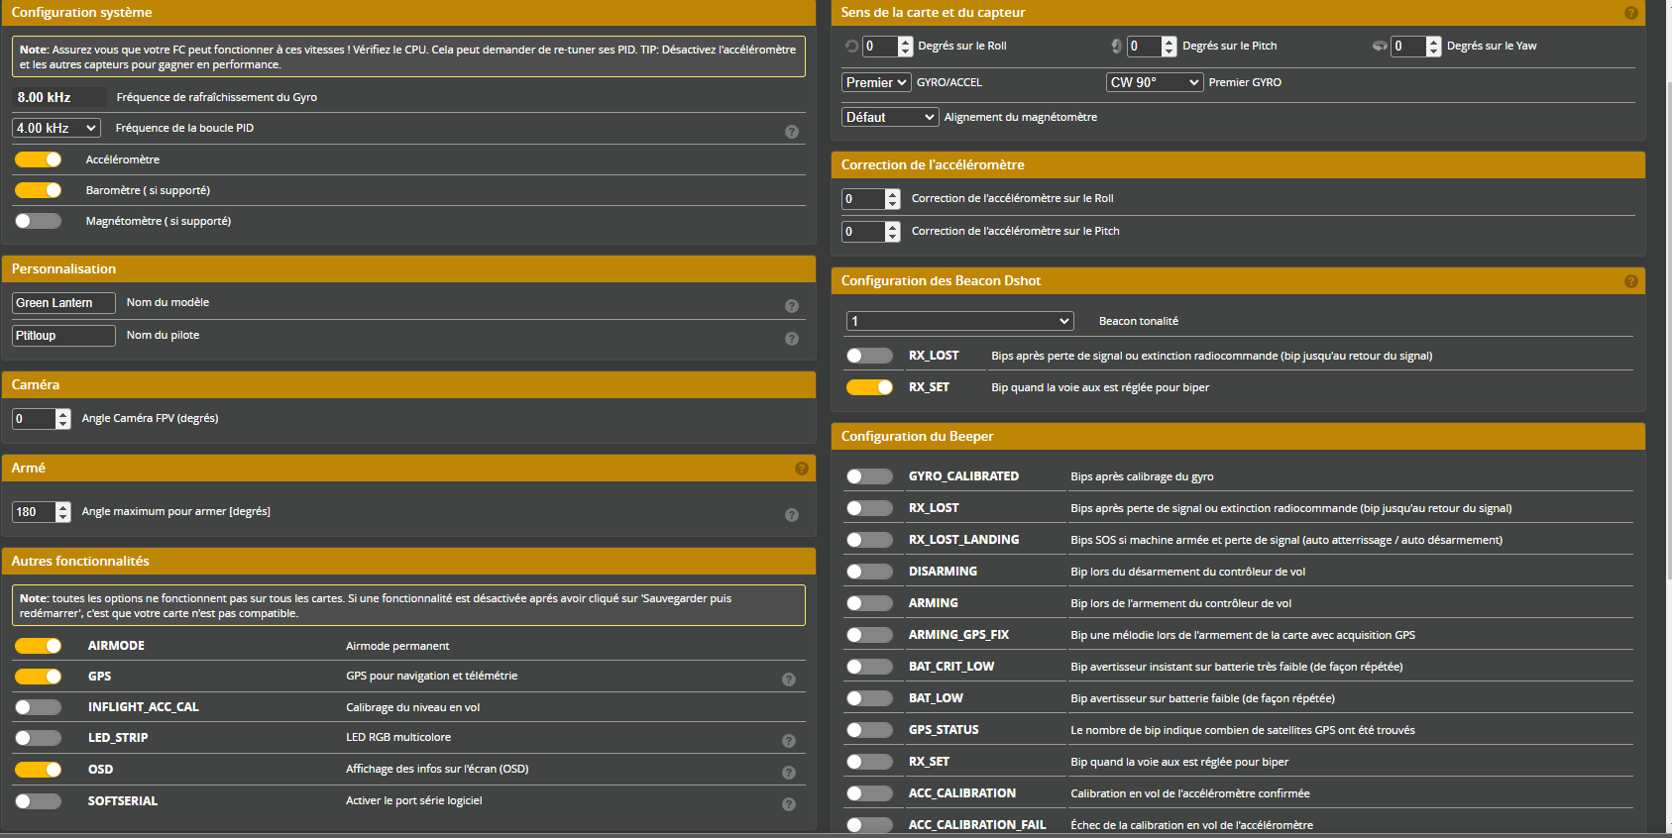This screenshot has height=838, width=1672.
Task: Open the PID loop frequency dropdown
Action: (x=56, y=128)
